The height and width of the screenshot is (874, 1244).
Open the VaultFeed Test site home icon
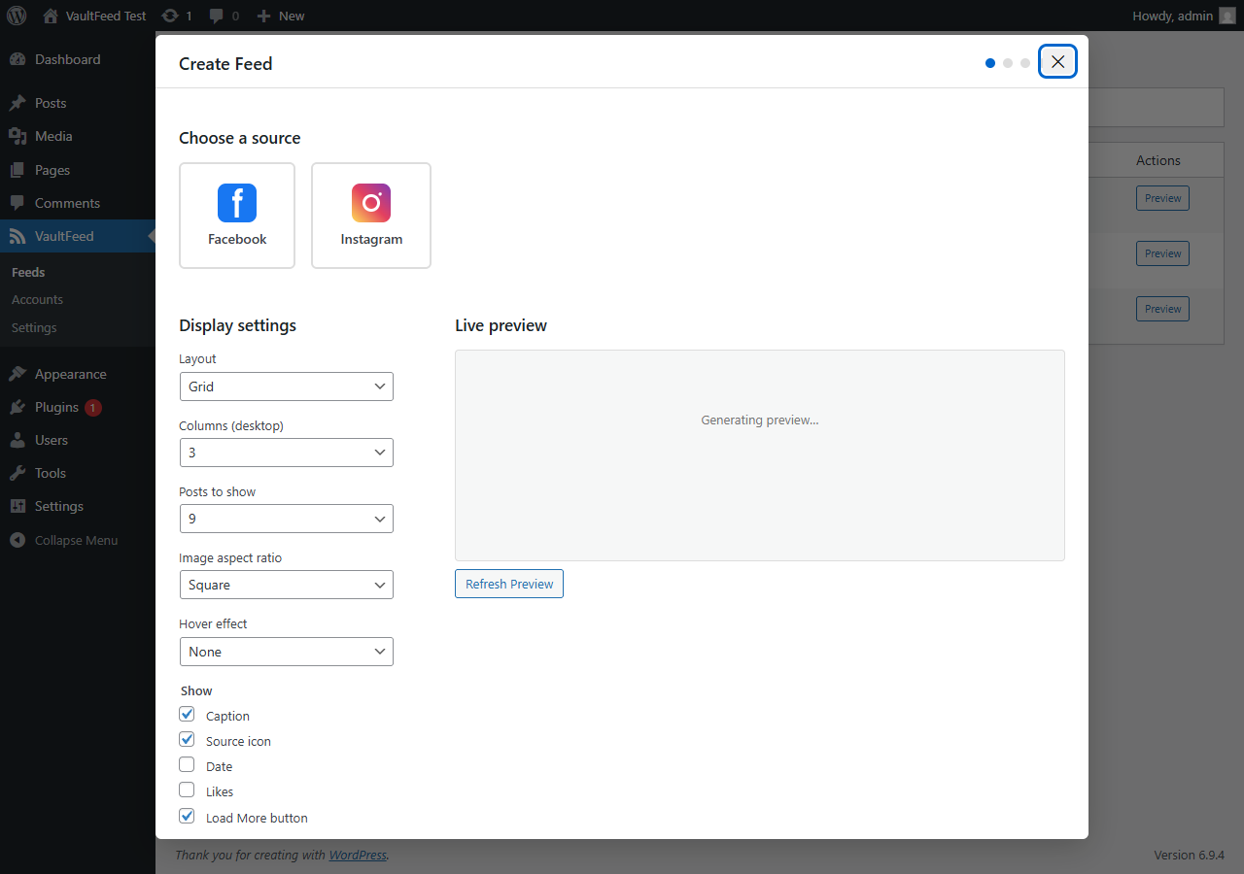point(51,16)
